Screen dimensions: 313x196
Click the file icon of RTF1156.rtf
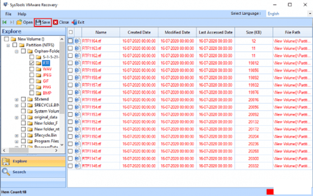click(x=78, y=92)
